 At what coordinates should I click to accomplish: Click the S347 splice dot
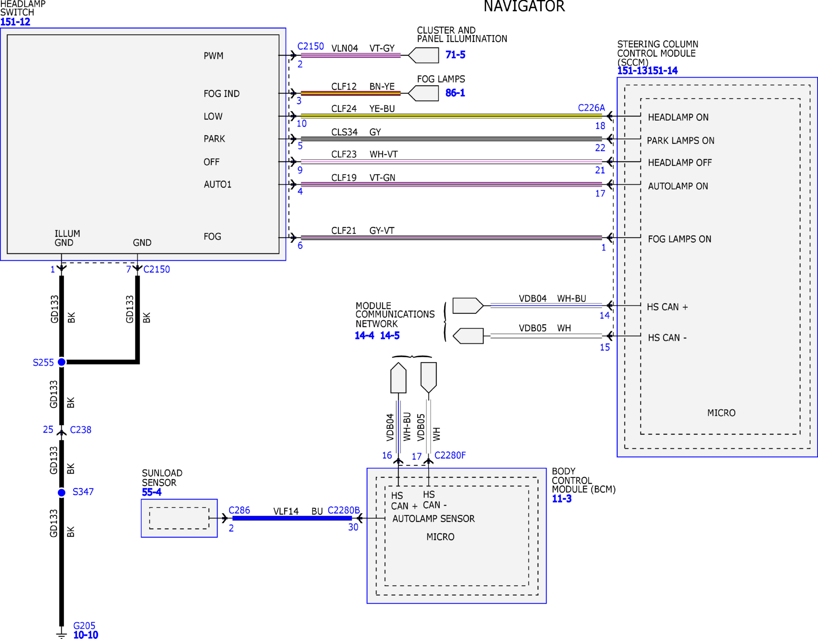click(x=61, y=492)
